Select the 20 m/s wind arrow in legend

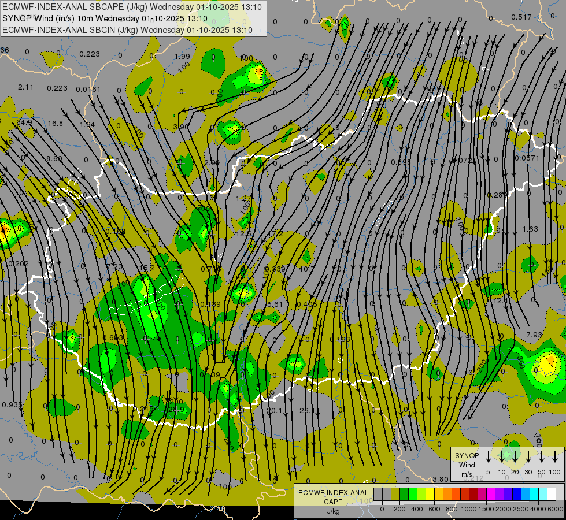pos(515,458)
